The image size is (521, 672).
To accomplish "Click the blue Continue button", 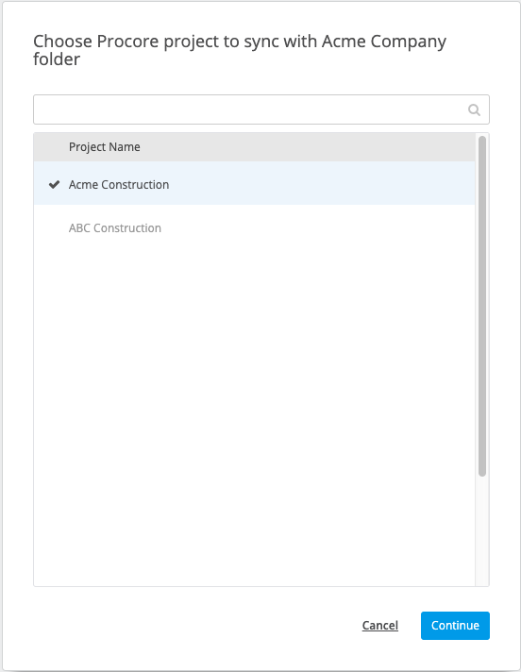I will pos(455,626).
